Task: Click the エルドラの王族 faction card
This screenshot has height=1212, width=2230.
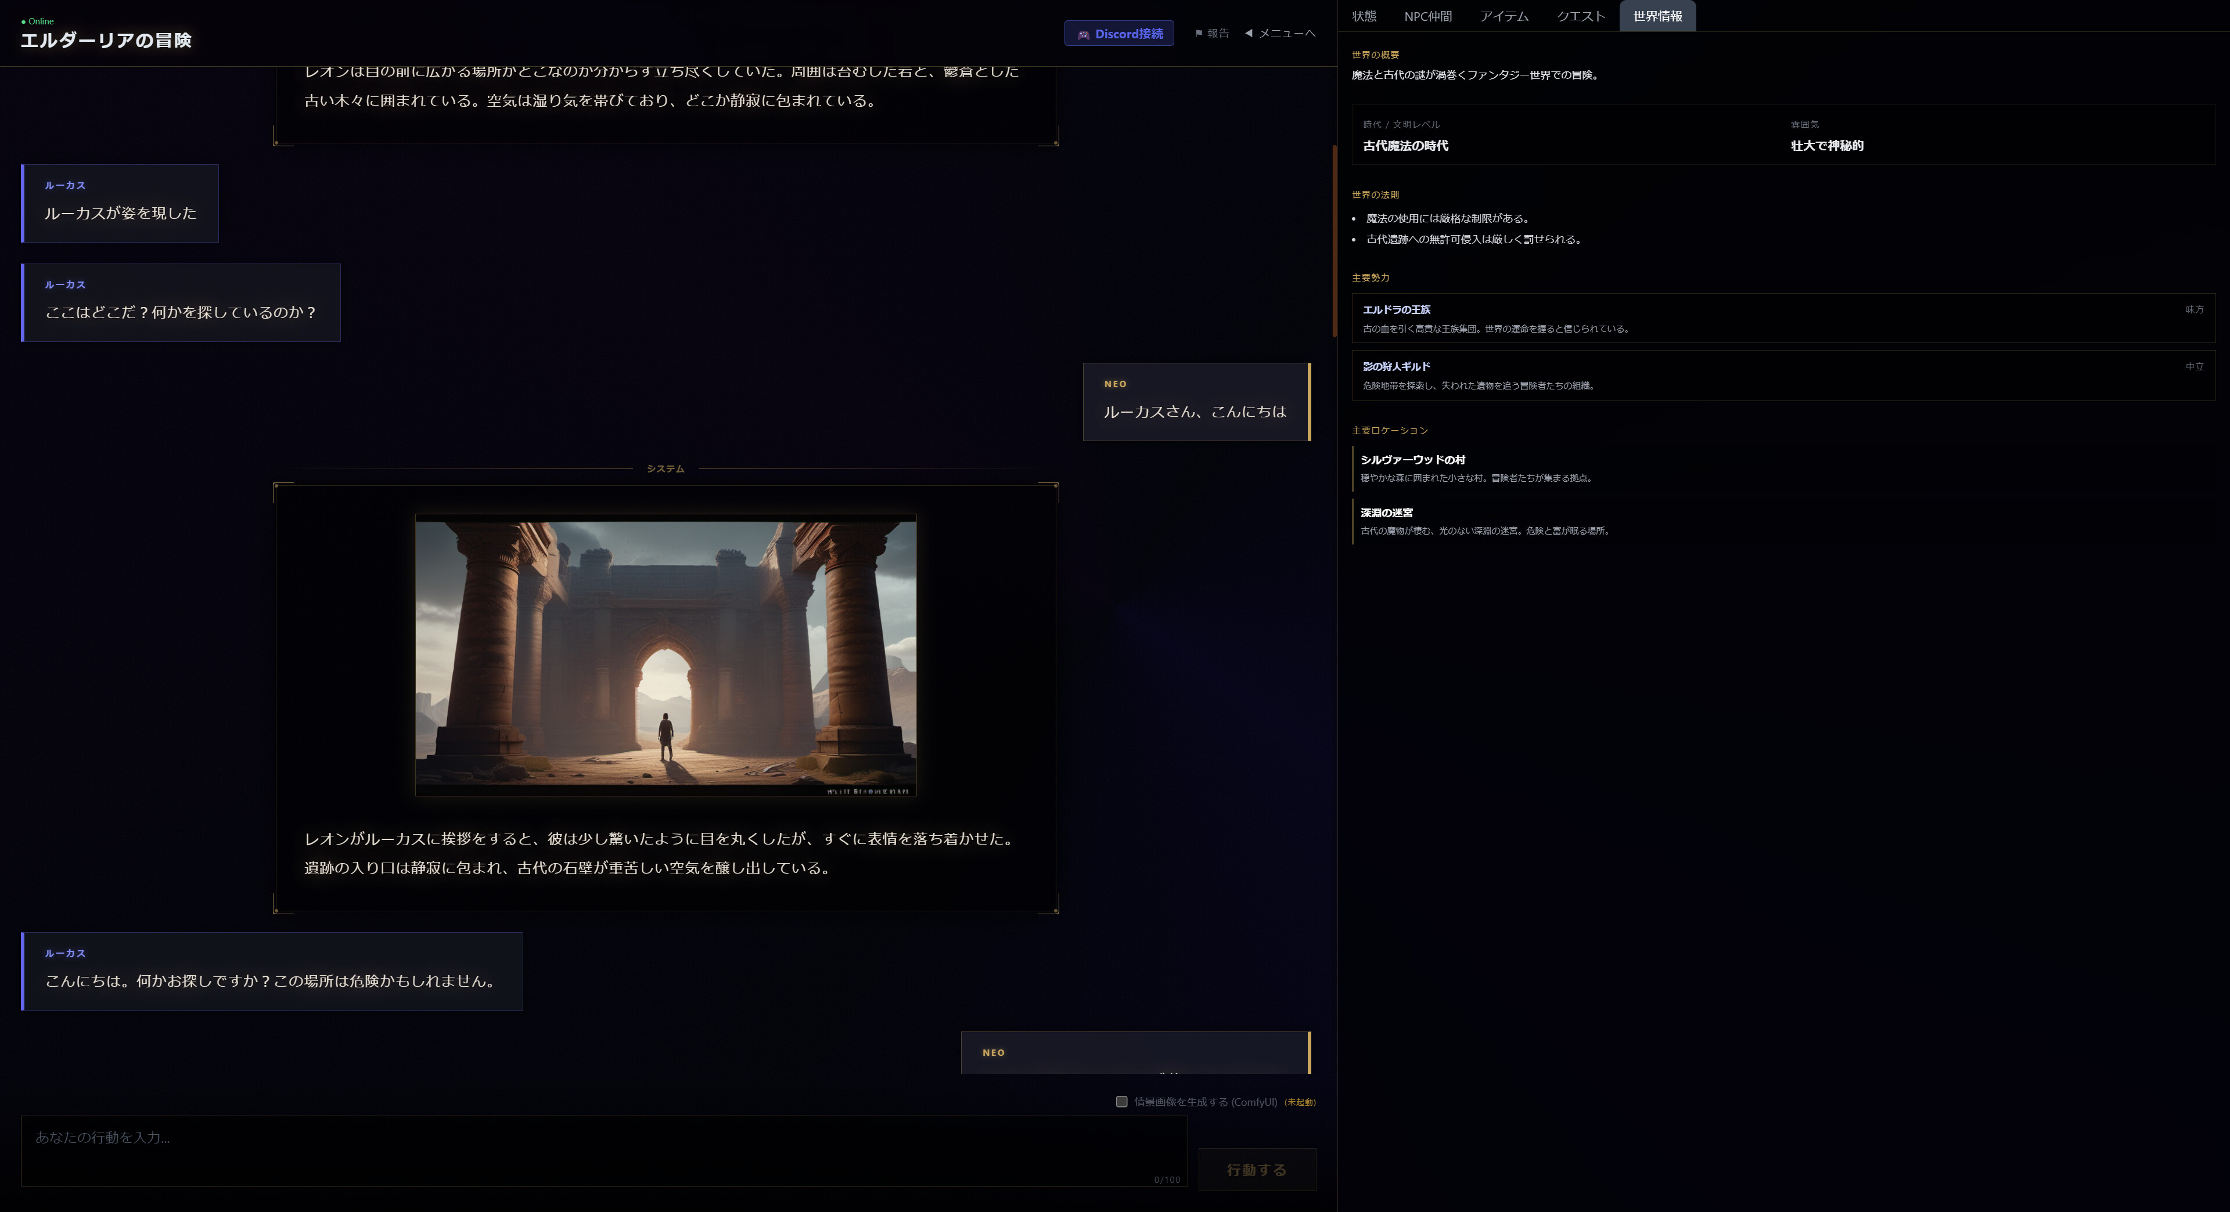Action: 1782,318
